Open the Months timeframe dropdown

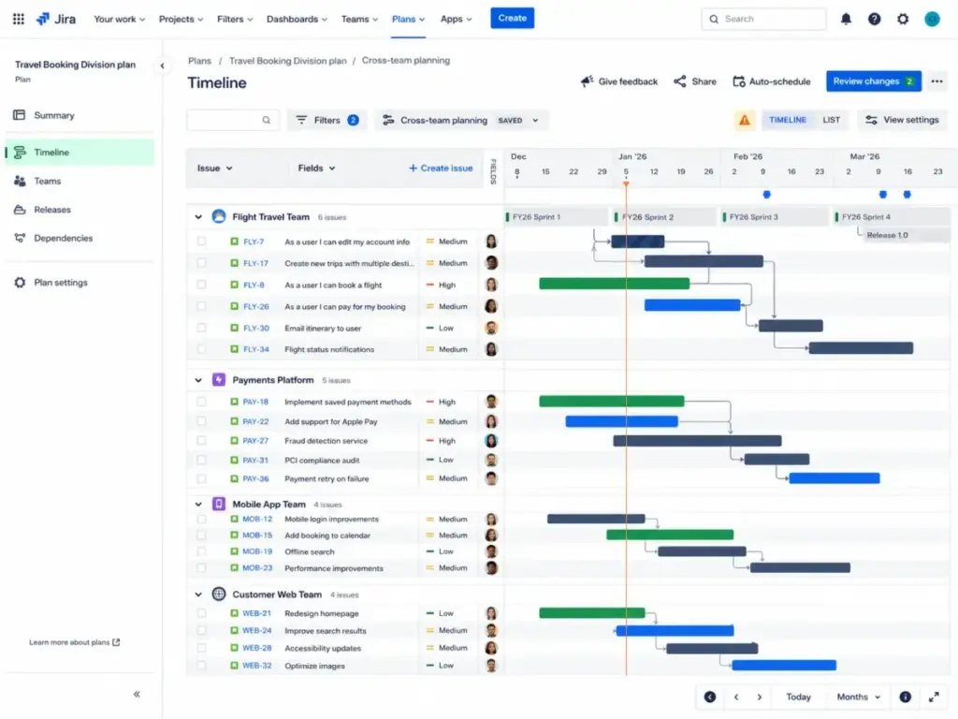(858, 697)
